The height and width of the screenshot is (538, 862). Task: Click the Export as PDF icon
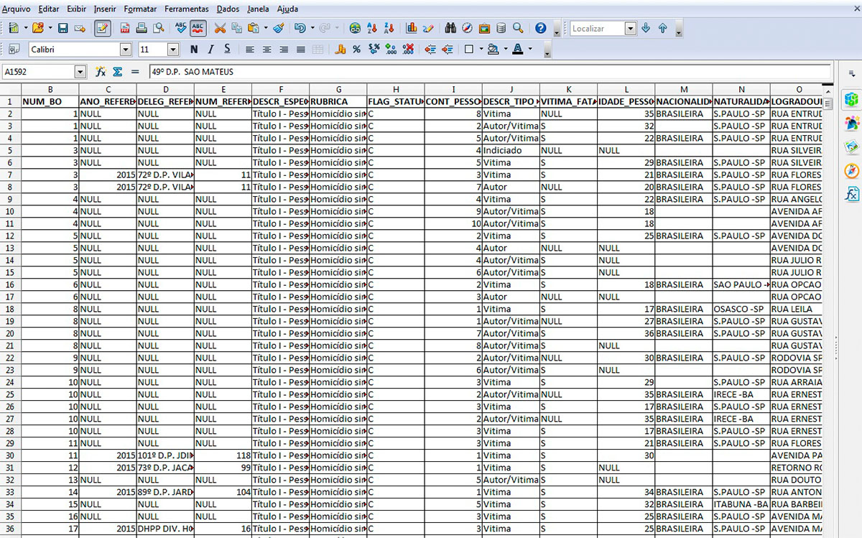[125, 29]
